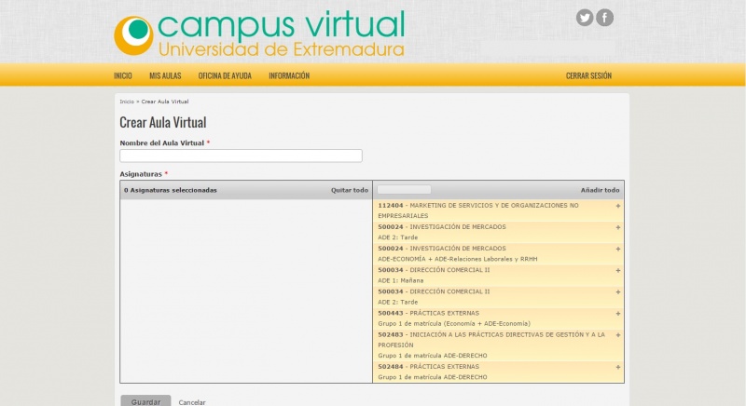Add 500034 Dirección Comercial II ADE 1: Mañana

[x=617, y=270]
